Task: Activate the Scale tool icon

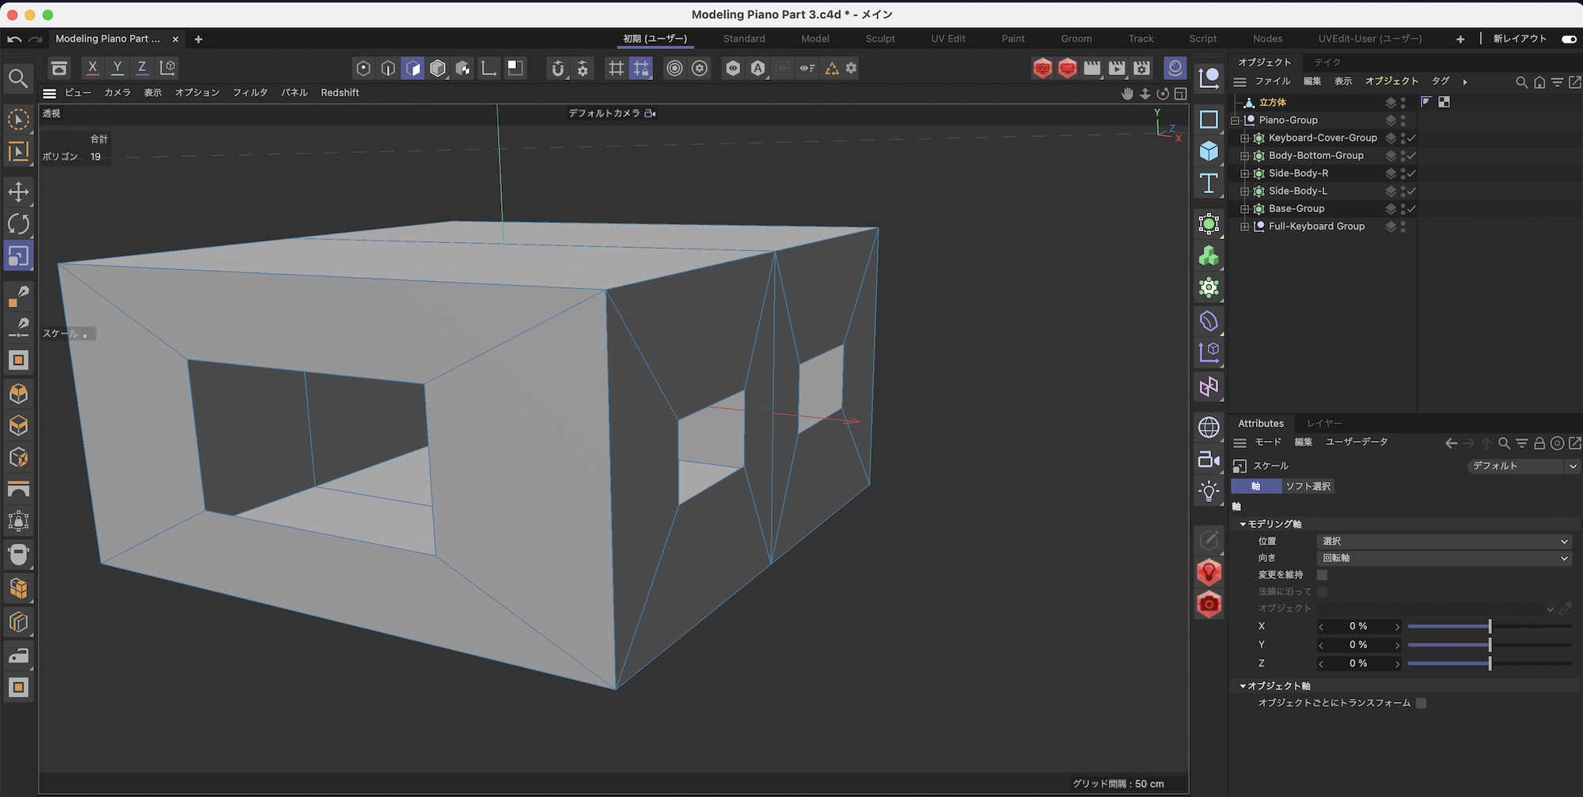Action: click(18, 256)
